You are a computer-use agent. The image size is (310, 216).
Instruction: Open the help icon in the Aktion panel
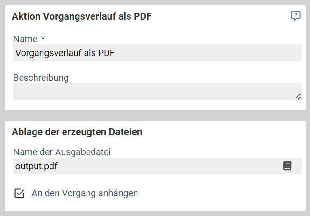pos(296,16)
